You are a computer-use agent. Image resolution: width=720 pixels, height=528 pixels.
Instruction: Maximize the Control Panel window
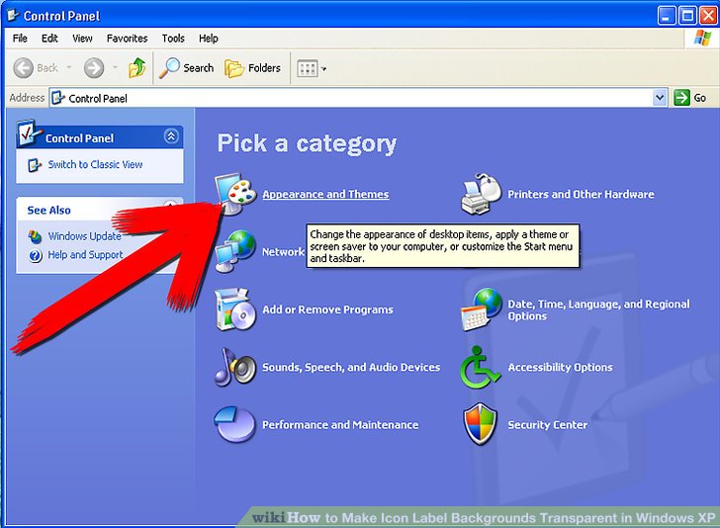687,16
